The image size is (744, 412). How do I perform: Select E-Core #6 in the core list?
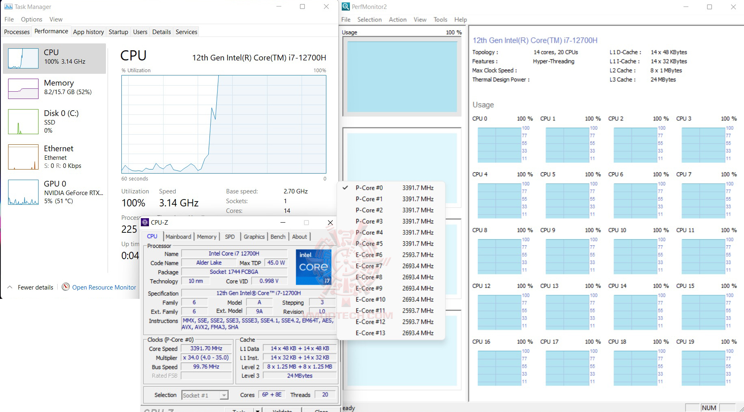(391, 255)
